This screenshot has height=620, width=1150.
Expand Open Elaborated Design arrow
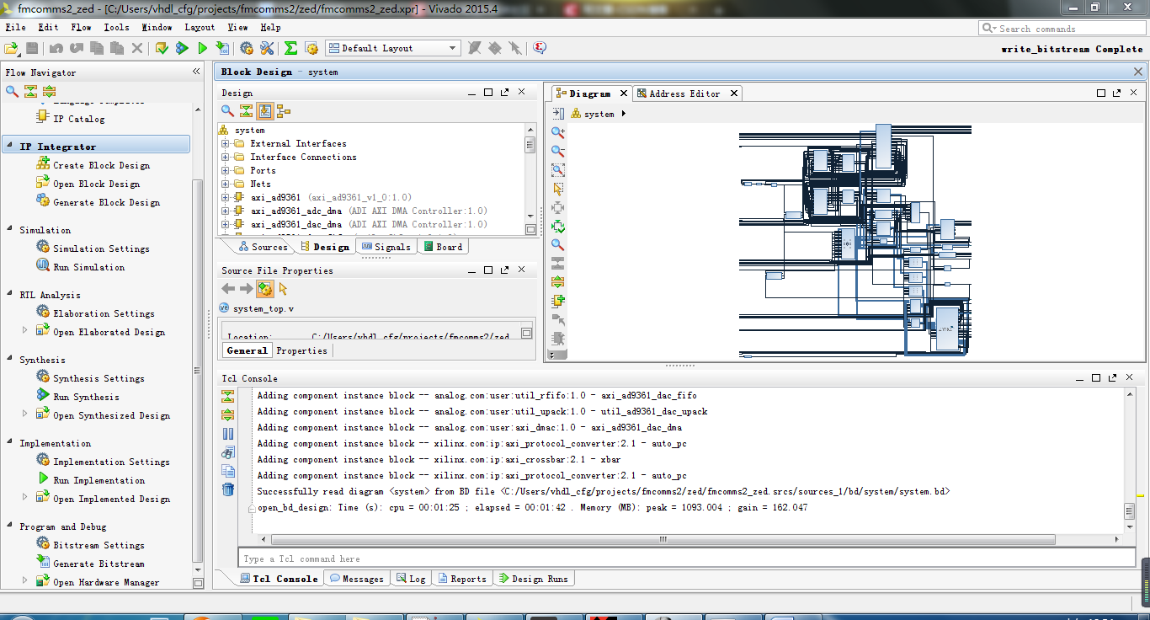25,330
